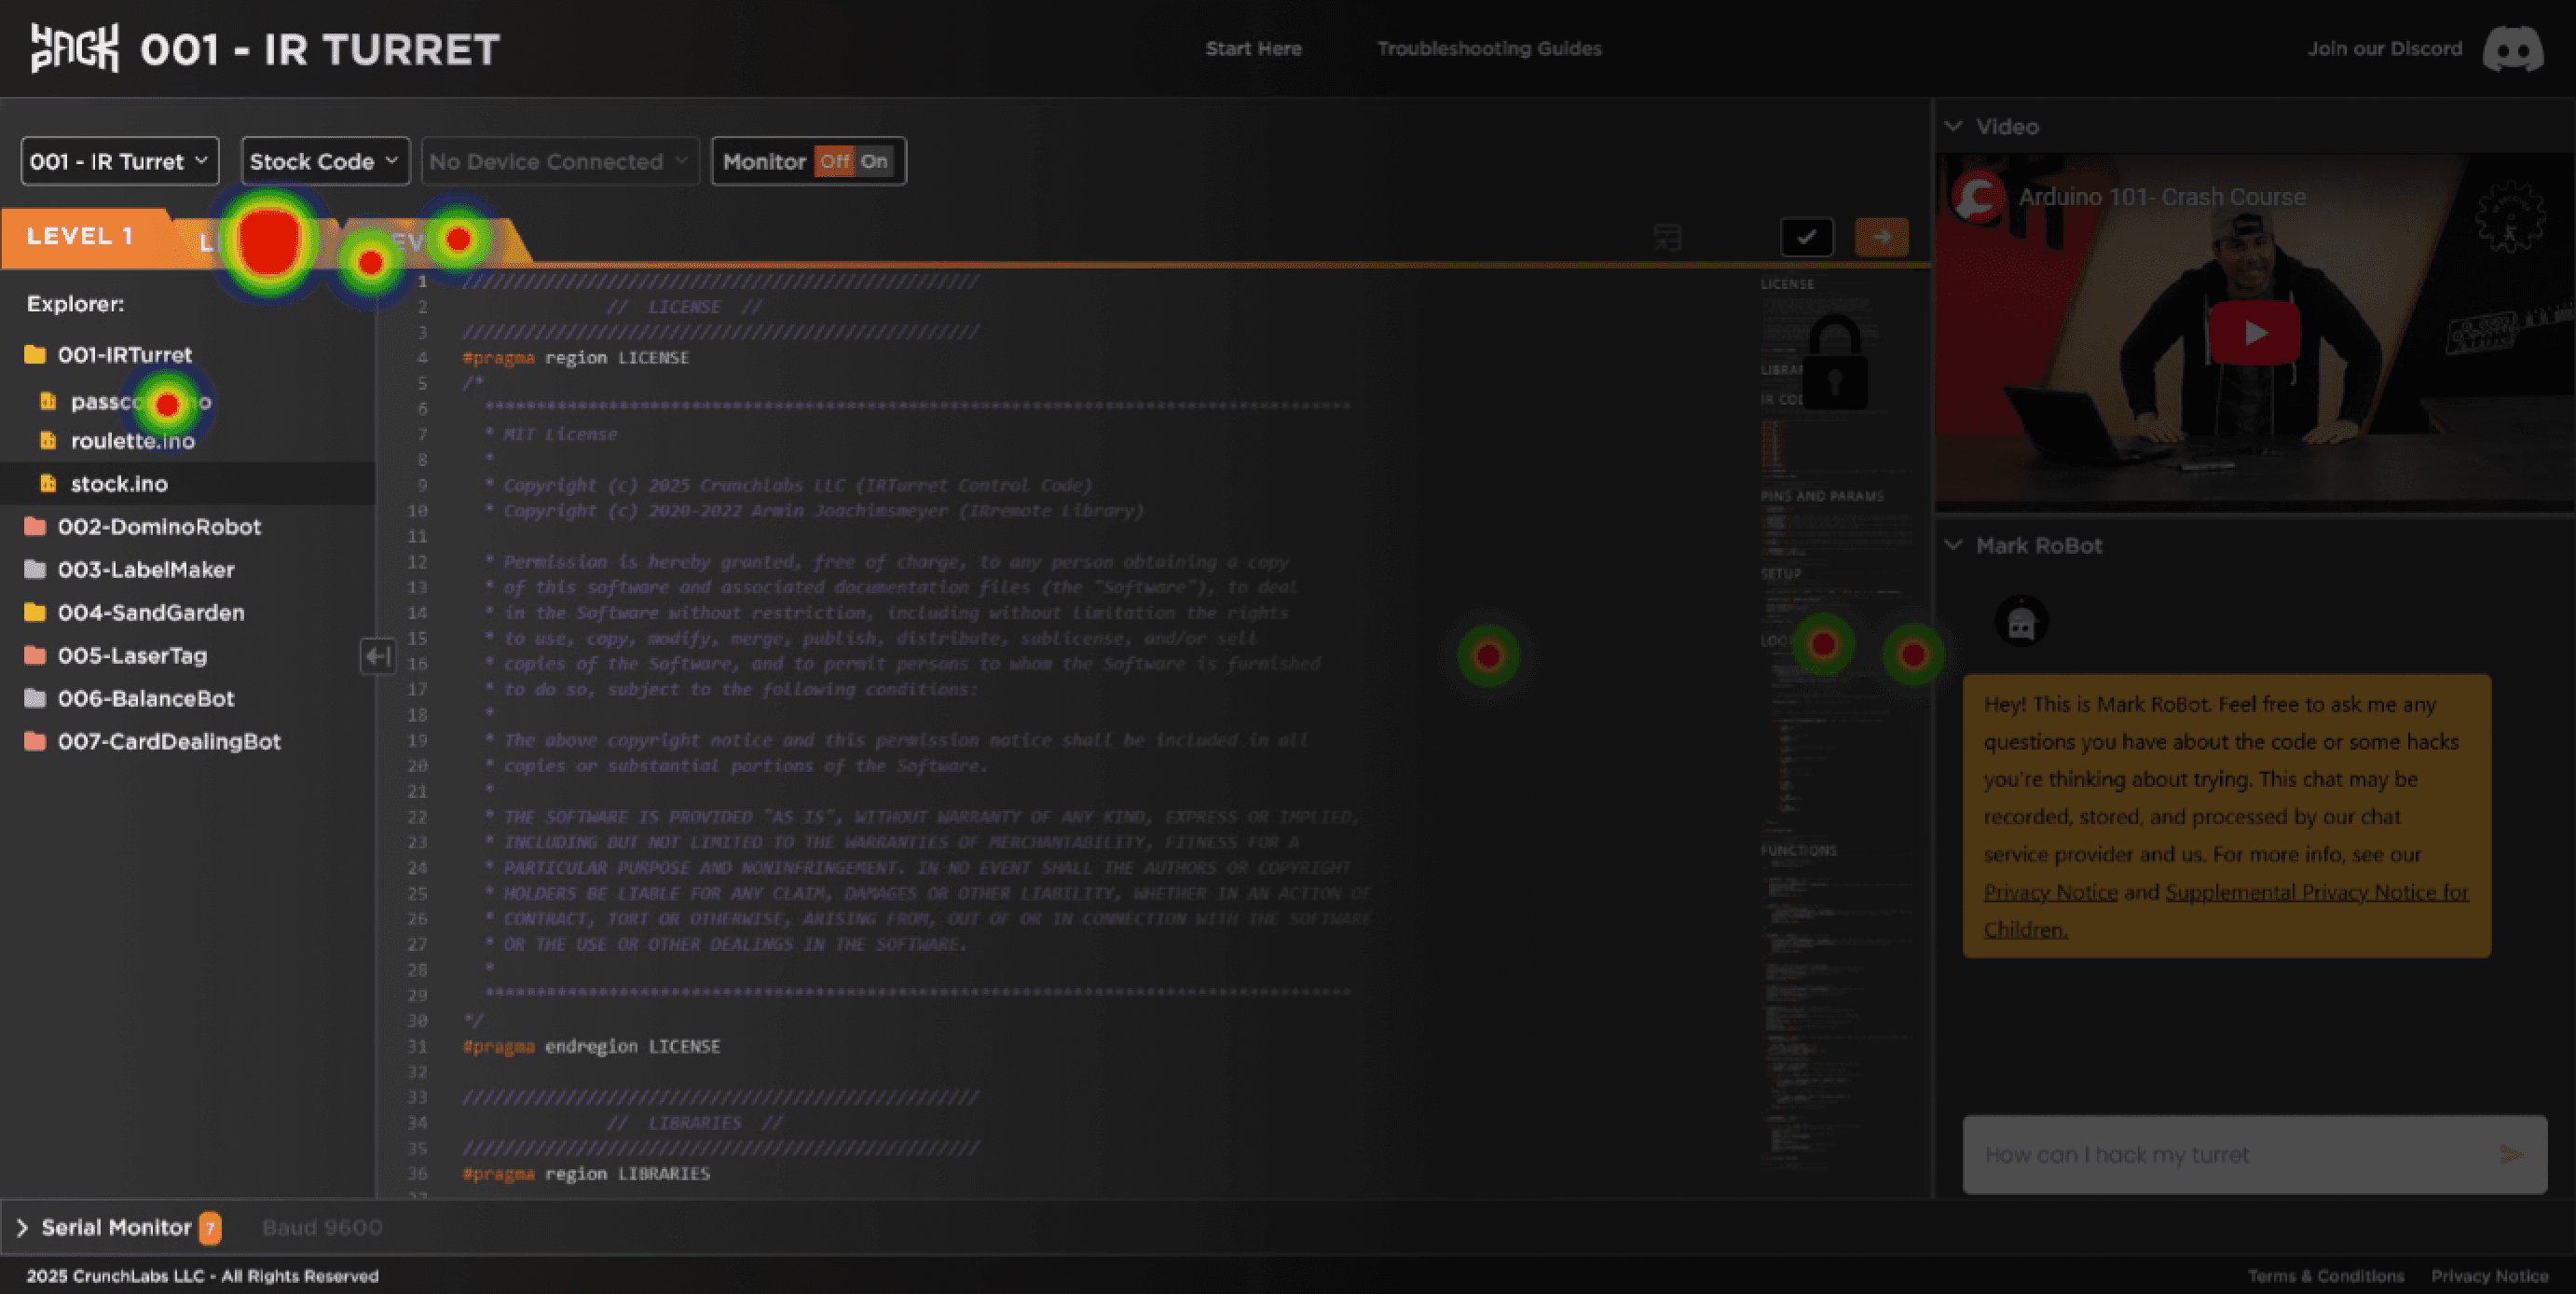Open the Stock Code dropdown
This screenshot has height=1294, width=2576.
point(324,161)
